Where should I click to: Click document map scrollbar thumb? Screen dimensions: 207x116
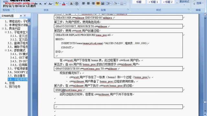pos(29,24)
